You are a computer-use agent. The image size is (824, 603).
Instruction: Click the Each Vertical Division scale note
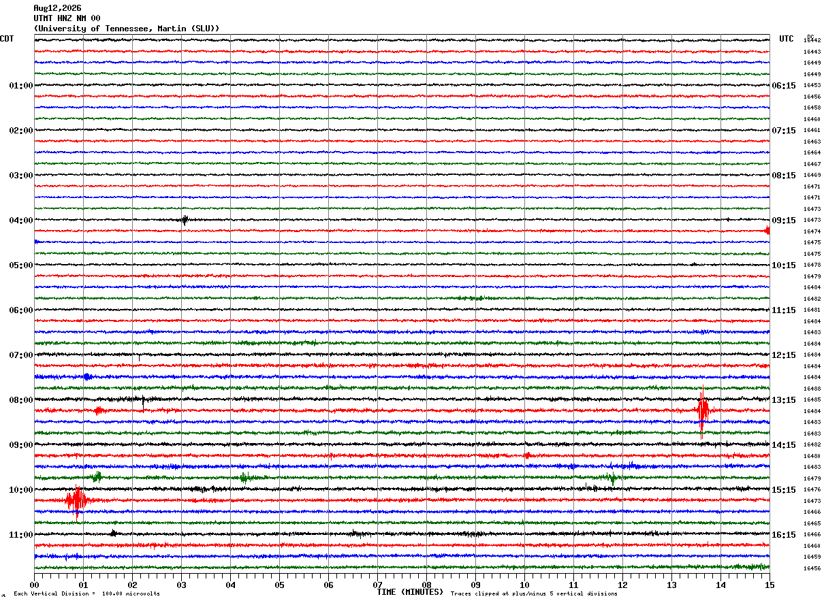pyautogui.click(x=86, y=594)
